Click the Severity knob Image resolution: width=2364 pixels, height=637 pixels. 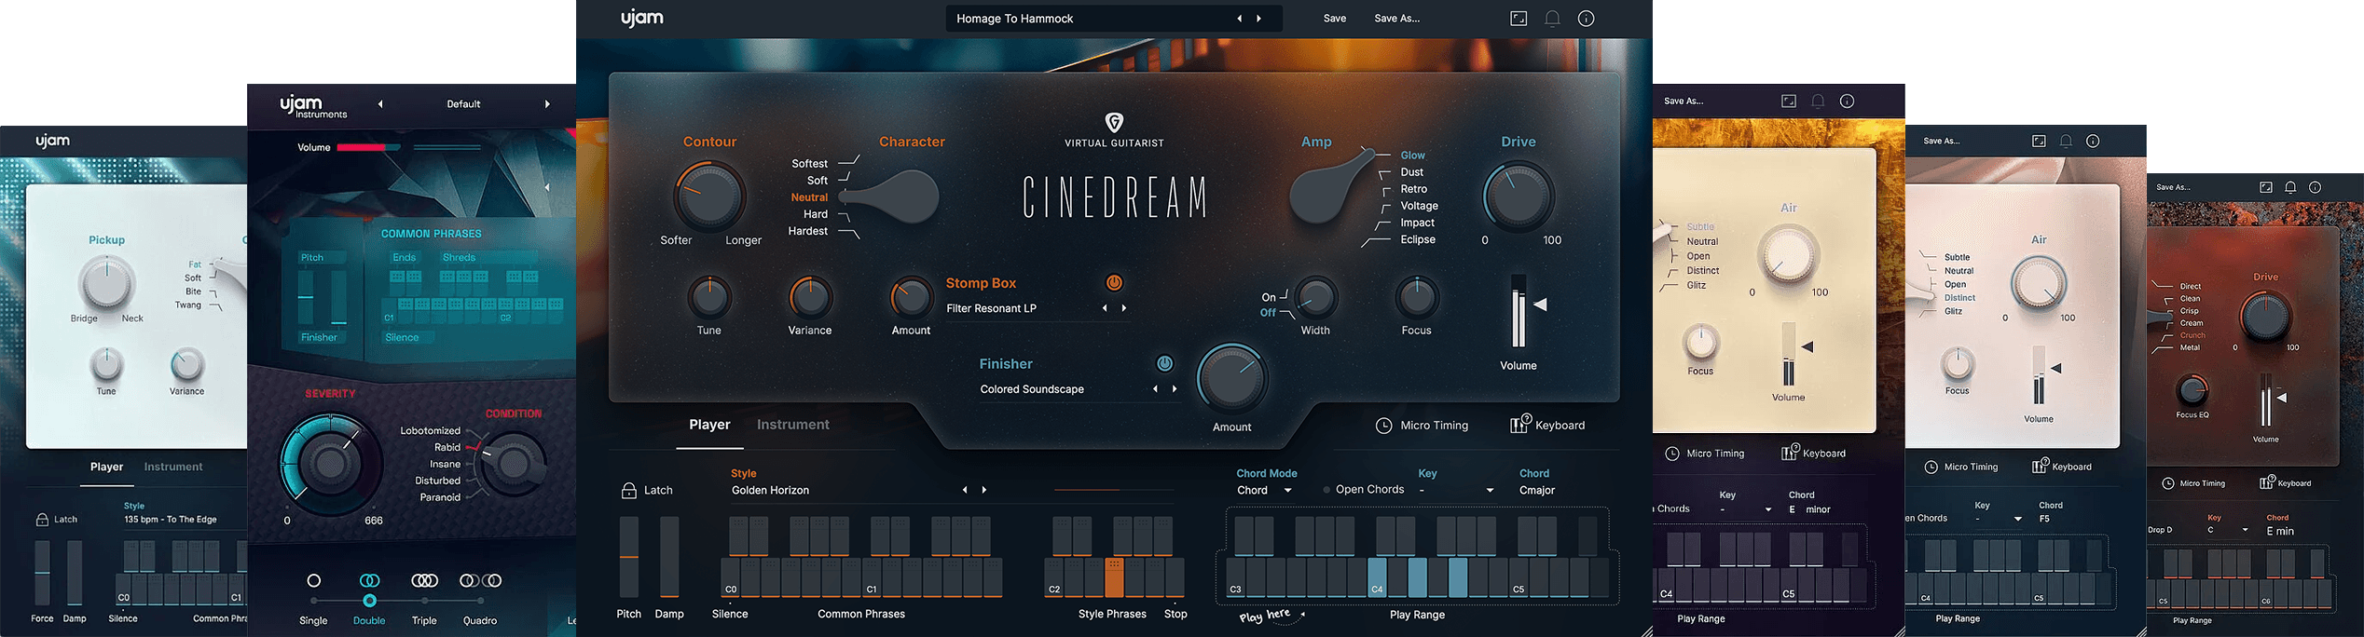coord(331,463)
